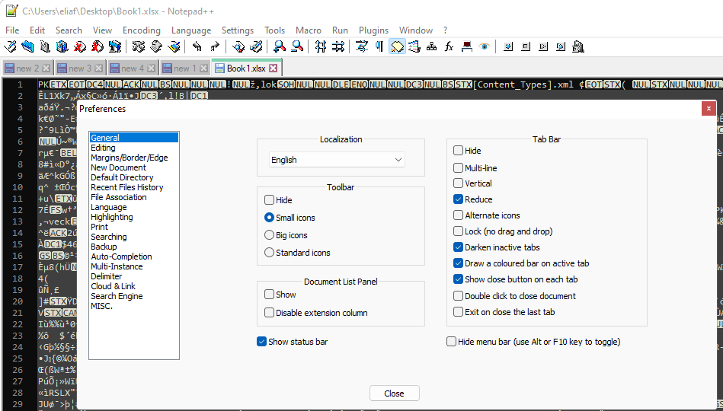Click the Replace toolbar icon
The image size is (723, 411).
tap(257, 46)
